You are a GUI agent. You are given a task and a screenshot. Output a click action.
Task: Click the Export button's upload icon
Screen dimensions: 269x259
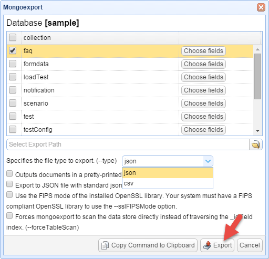pyautogui.click(x=207, y=245)
